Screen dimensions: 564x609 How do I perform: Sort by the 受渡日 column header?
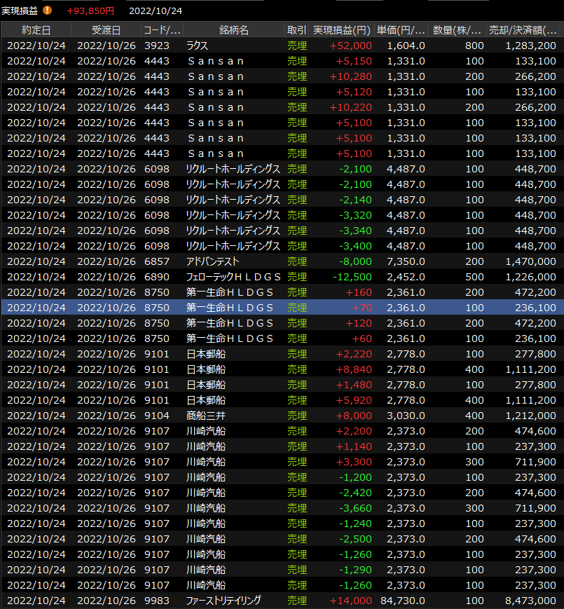point(106,30)
